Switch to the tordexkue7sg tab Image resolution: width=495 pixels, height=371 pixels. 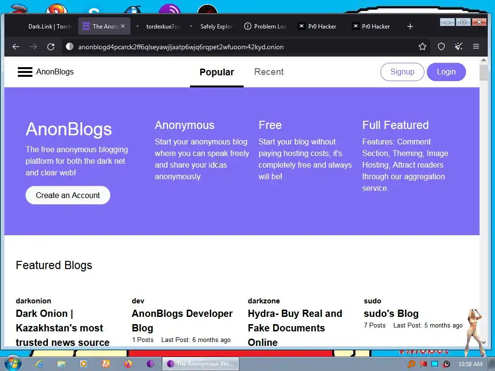pos(159,27)
